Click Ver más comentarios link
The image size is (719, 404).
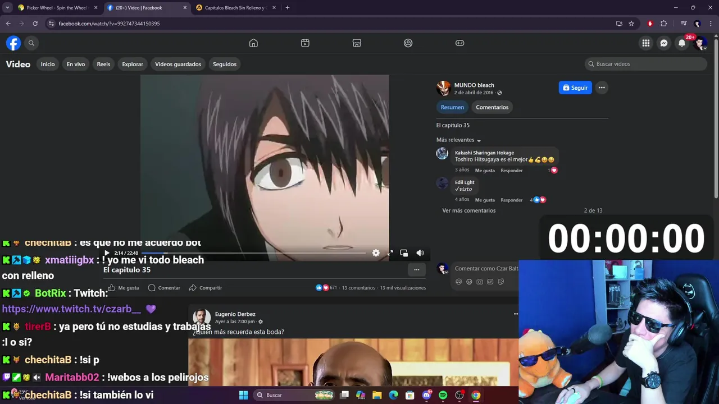pos(469,210)
